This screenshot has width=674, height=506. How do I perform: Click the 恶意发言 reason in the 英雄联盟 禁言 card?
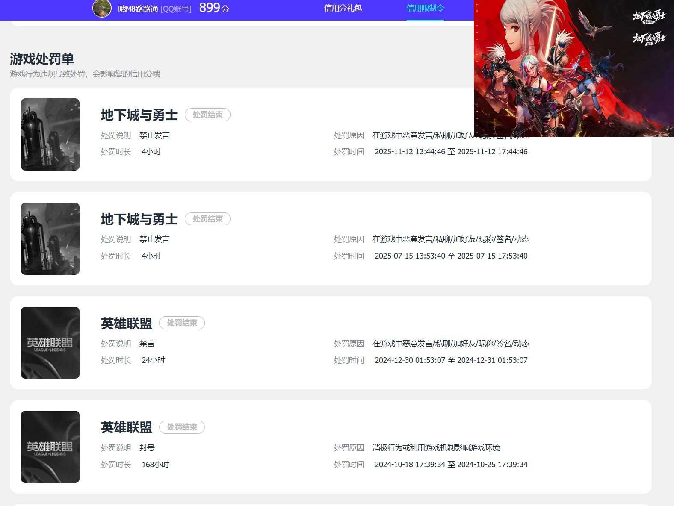click(x=451, y=344)
